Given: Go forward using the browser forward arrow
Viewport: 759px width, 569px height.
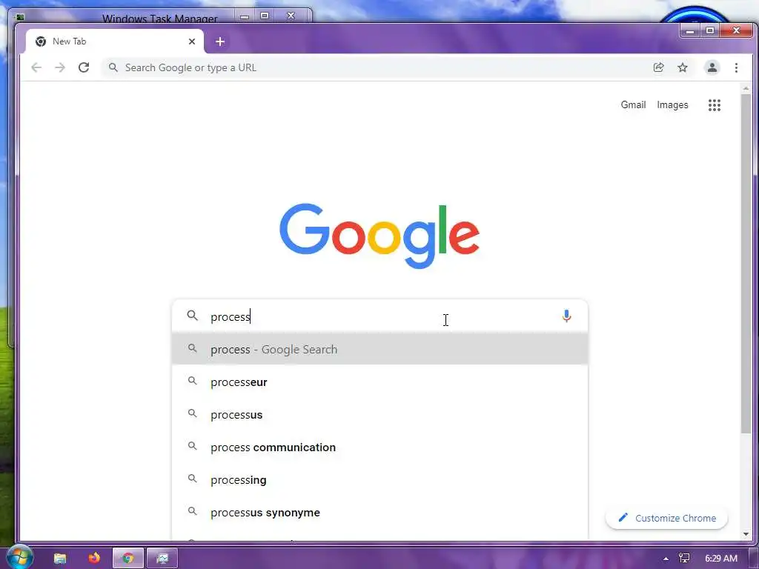Looking at the screenshot, I should tap(60, 67).
